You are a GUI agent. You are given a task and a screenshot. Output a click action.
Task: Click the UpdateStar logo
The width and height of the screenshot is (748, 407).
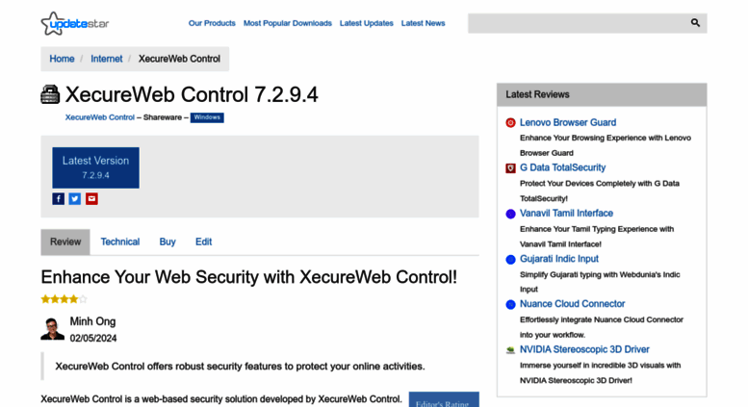75,23
